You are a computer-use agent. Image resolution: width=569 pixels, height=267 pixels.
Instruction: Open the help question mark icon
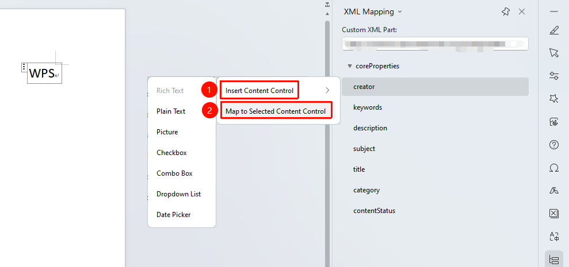554,145
